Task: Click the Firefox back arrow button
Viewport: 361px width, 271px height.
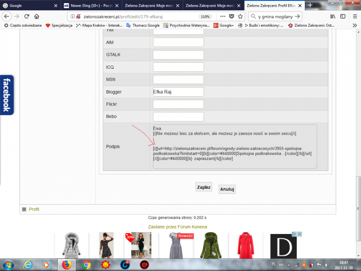Action: coord(6,16)
